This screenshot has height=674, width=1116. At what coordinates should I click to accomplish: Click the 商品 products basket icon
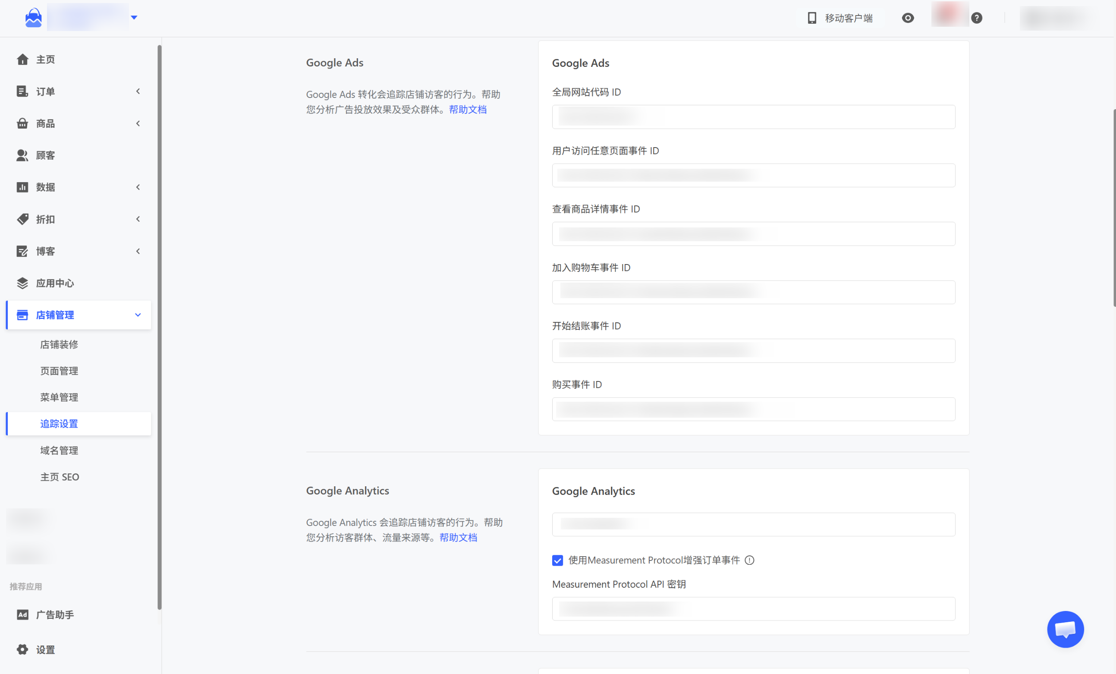pyautogui.click(x=22, y=124)
